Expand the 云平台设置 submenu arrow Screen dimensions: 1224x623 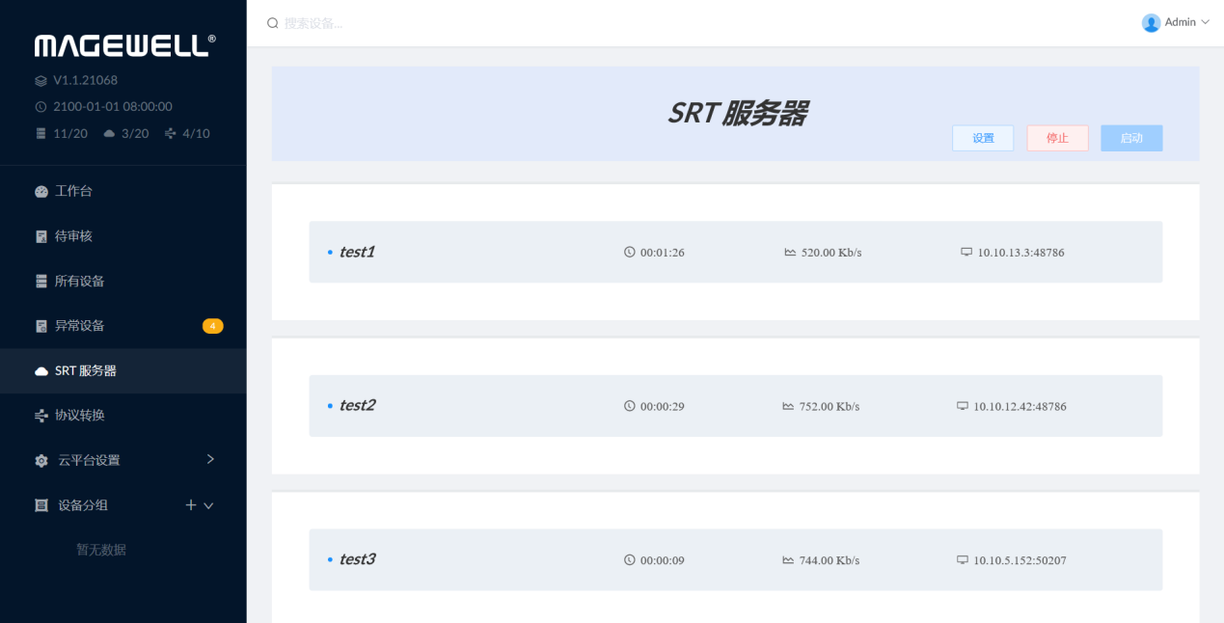point(210,459)
